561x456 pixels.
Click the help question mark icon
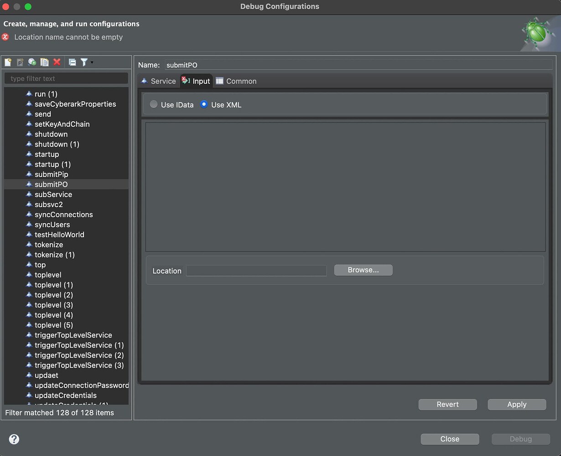click(14, 439)
